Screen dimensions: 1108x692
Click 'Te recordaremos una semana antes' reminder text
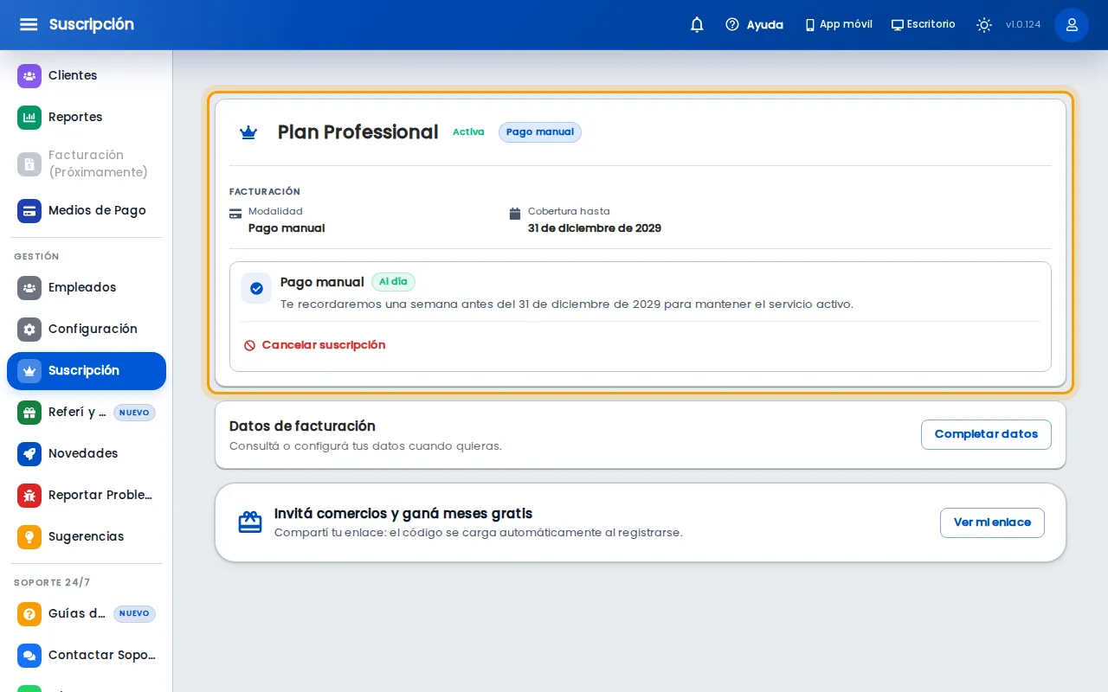[567, 304]
